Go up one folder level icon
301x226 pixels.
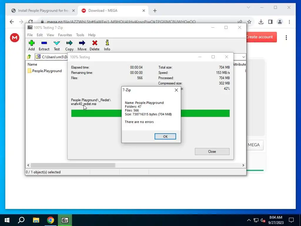click(x=29, y=57)
